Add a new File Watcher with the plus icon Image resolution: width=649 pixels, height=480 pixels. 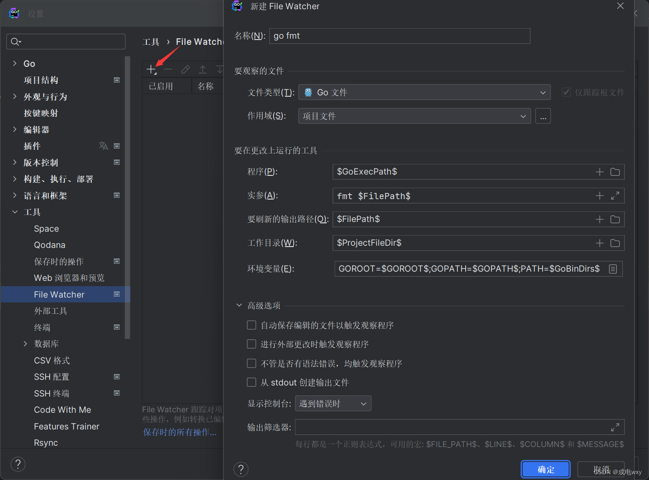151,69
